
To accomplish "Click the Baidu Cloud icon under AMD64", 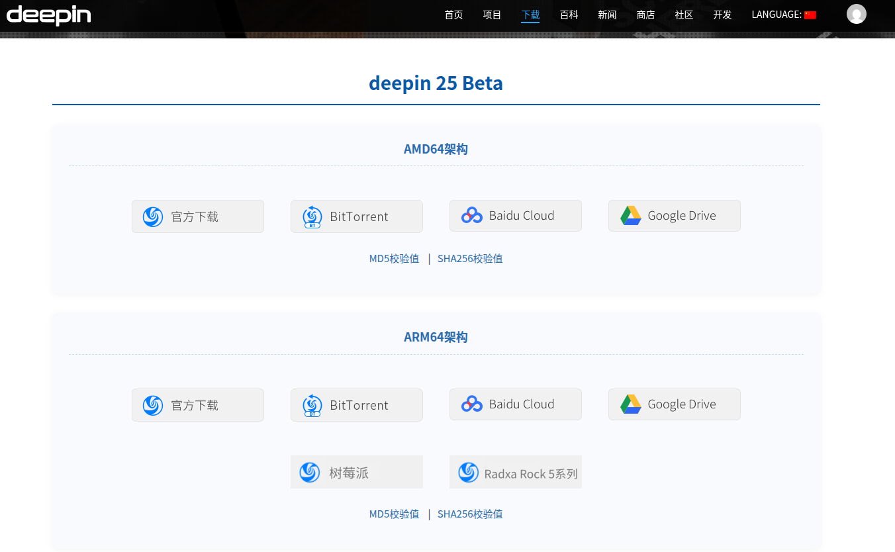I will click(x=472, y=215).
